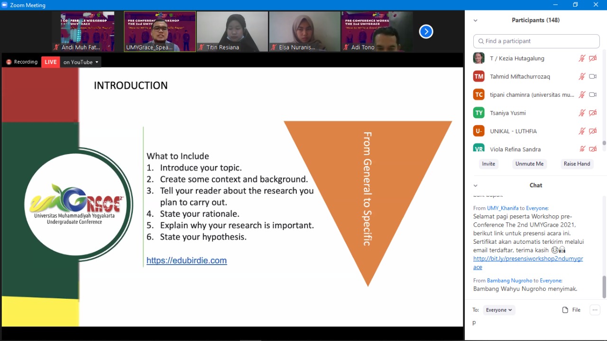
Task: Click the muted mic icon on Titin Resiana's video
Action: tap(202, 47)
